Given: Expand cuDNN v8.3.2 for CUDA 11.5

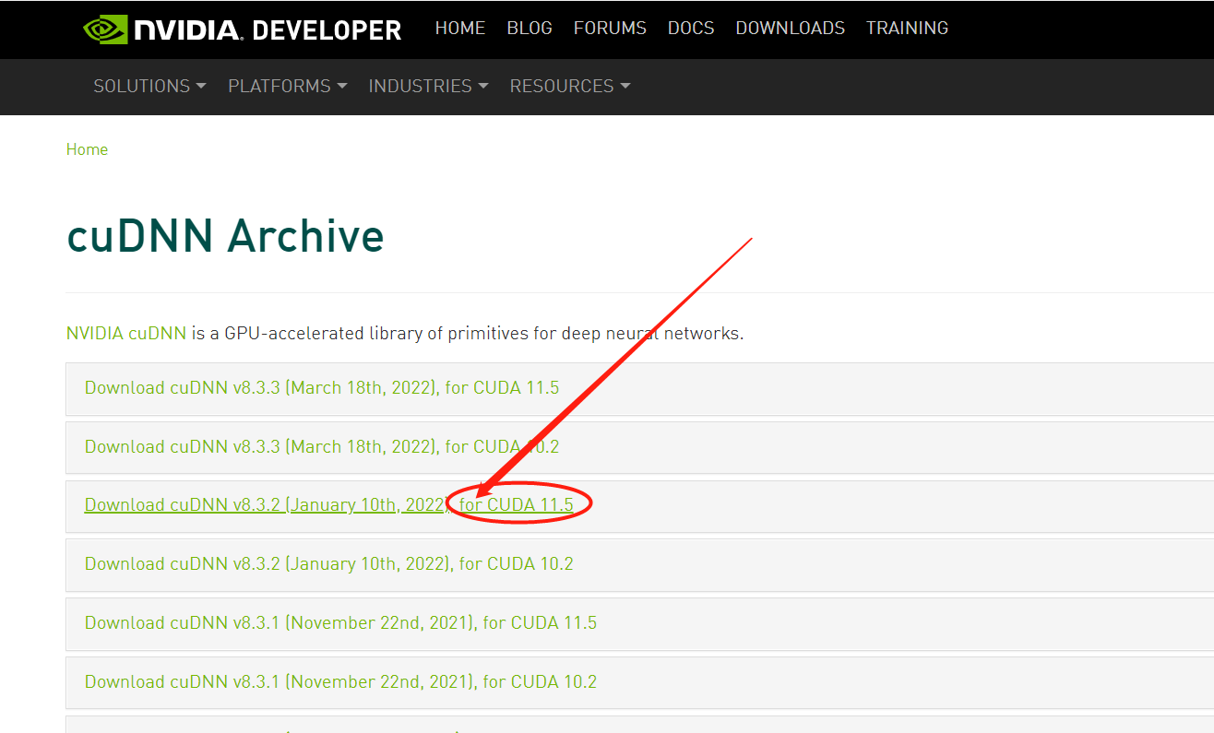Looking at the screenshot, I should tap(328, 505).
